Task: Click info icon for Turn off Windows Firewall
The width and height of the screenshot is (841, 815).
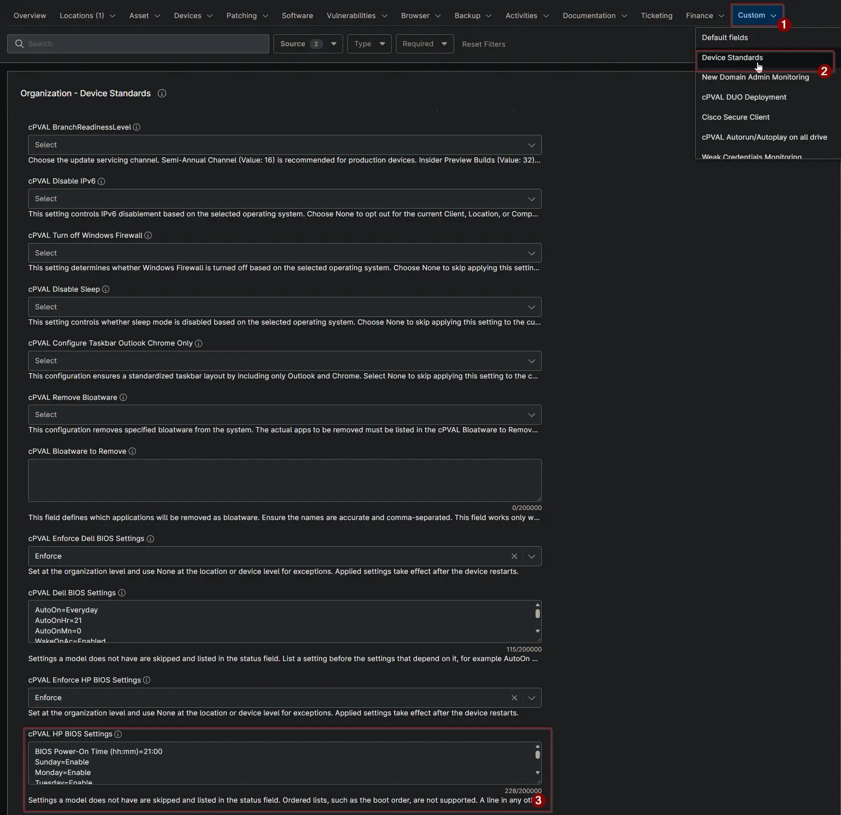Action: pyautogui.click(x=148, y=235)
